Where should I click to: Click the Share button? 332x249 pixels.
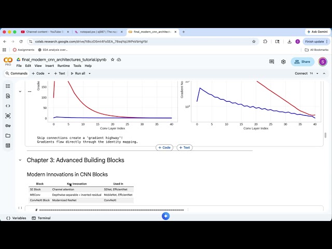pyautogui.click(x=302, y=62)
